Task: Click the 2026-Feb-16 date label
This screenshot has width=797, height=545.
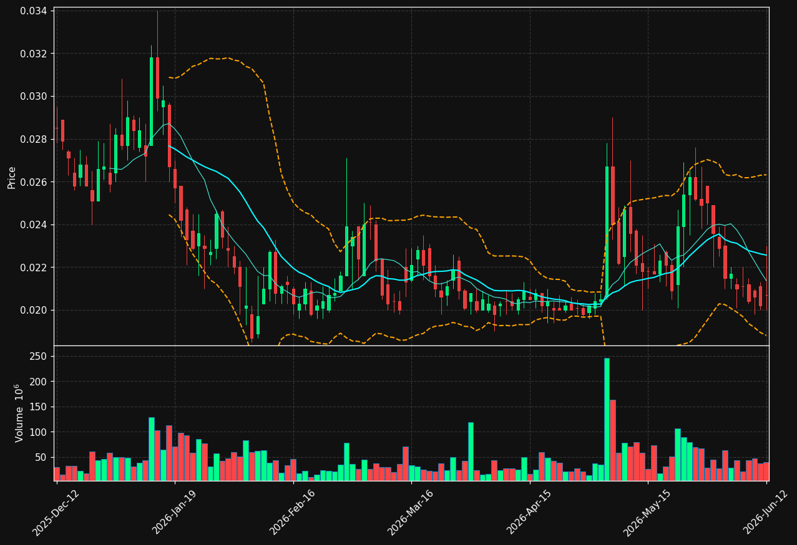Action: click(292, 513)
